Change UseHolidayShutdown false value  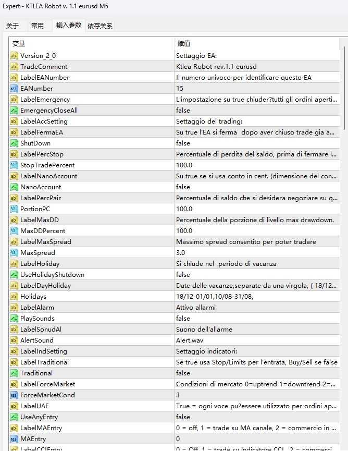(x=257, y=274)
